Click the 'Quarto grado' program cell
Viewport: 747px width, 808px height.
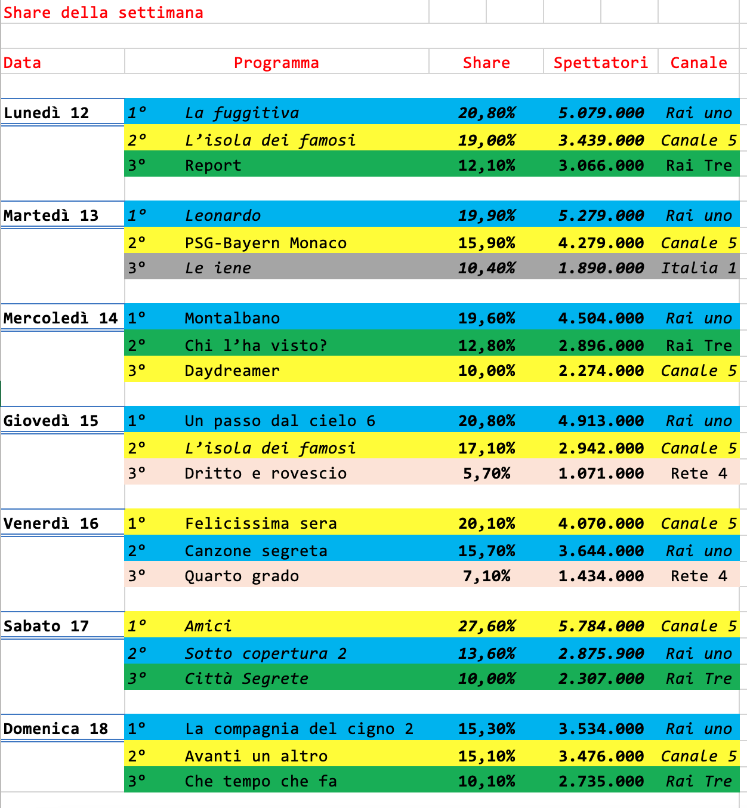(242, 576)
